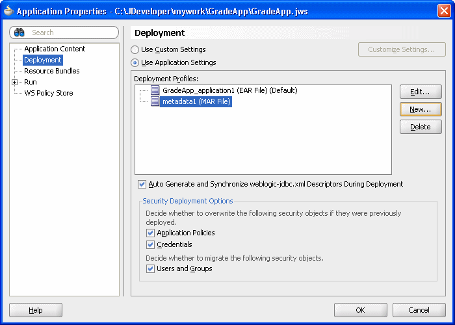The image size is (455, 325).
Task: Select Use Application Settings radio button
Action: point(135,62)
